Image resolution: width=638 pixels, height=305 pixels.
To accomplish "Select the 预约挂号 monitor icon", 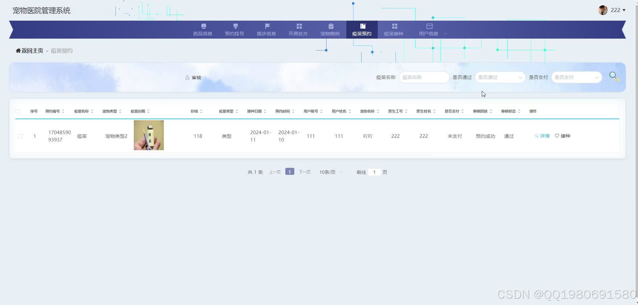I will coord(235,26).
